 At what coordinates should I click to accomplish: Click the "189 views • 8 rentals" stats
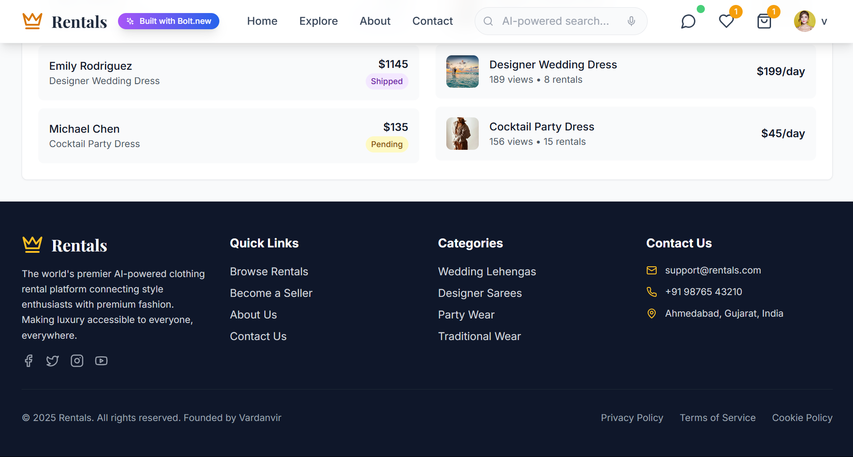point(536,80)
